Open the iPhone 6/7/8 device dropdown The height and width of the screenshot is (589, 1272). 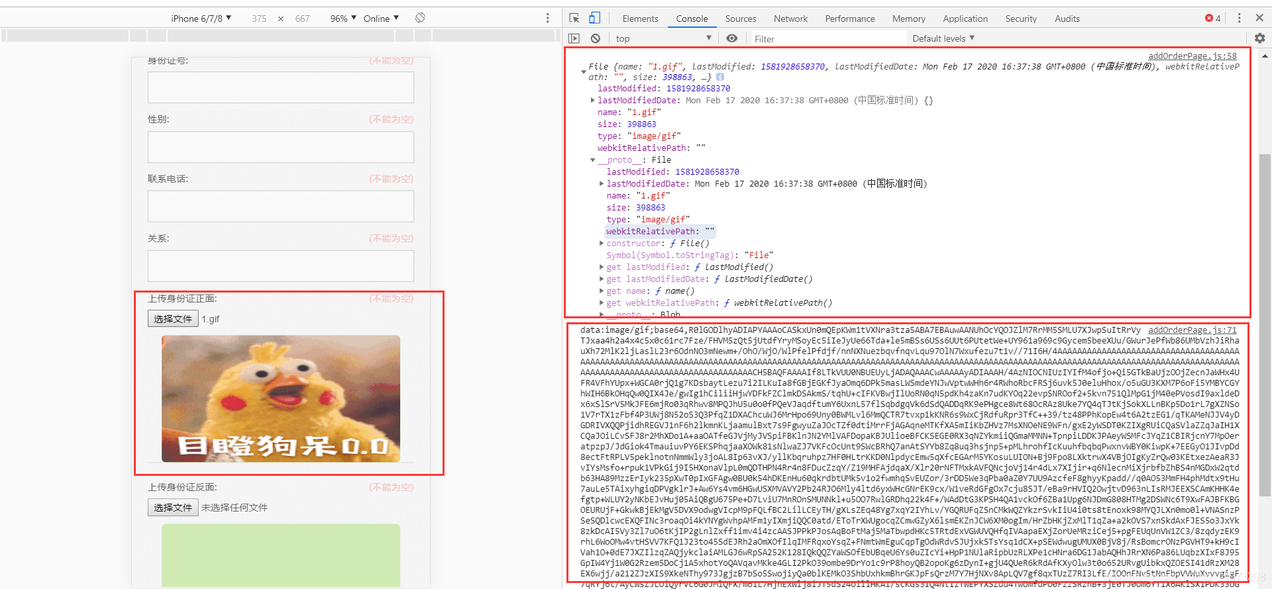[201, 19]
